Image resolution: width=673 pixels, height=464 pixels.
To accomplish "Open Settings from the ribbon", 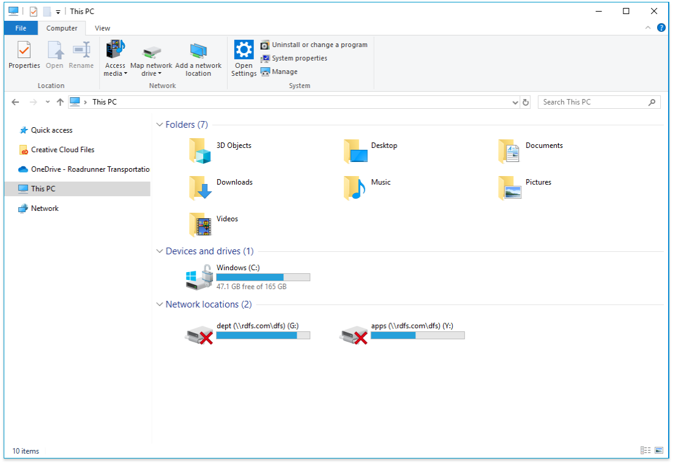I will pos(244,58).
